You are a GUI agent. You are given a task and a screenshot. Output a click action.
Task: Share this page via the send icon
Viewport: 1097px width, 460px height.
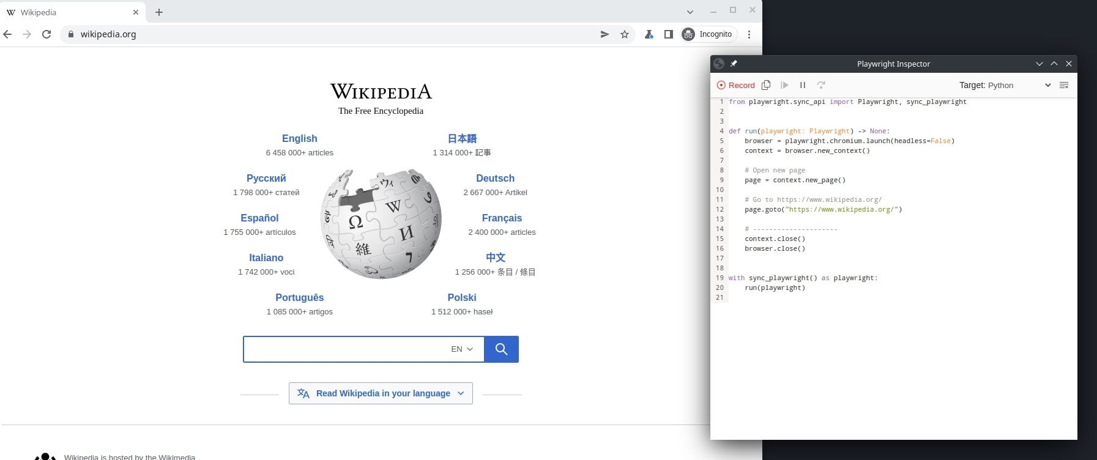tap(605, 34)
